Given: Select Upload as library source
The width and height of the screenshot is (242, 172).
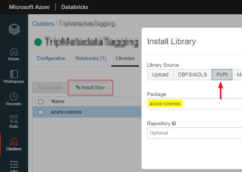Looking at the screenshot, I should click(160, 75).
